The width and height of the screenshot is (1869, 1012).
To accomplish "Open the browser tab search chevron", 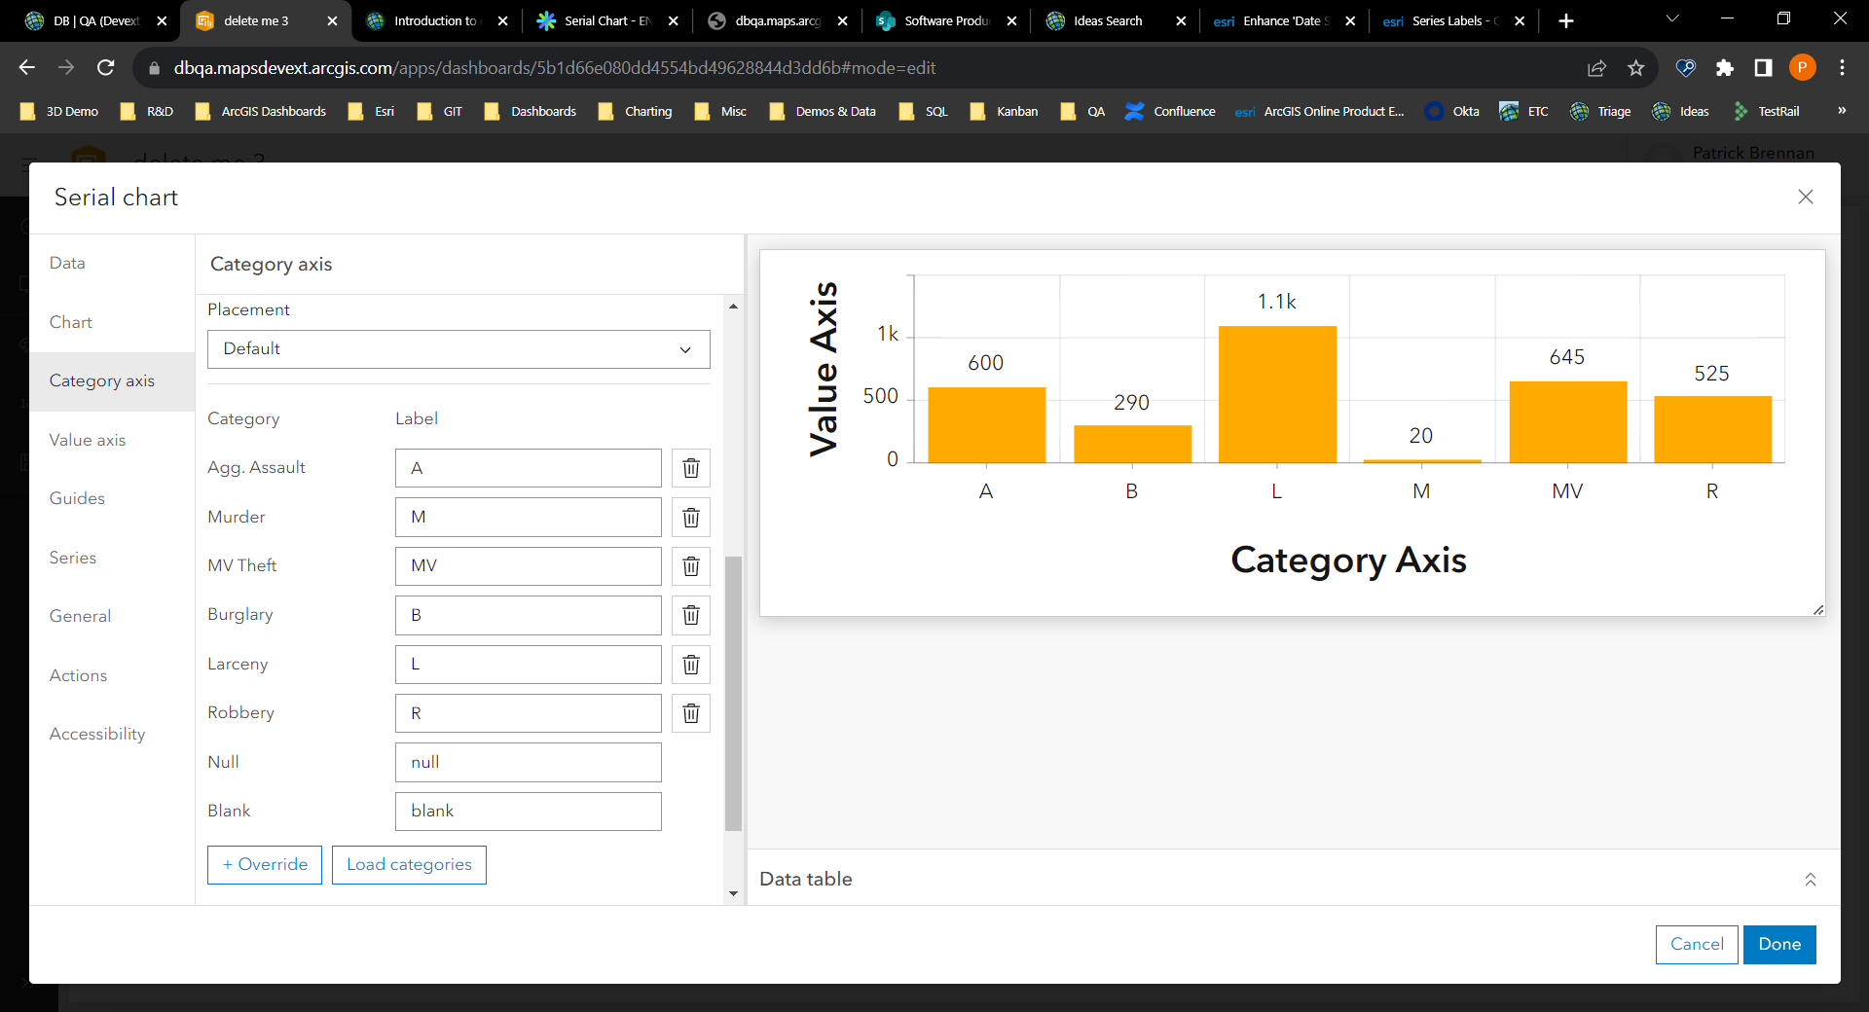I will coord(1671,19).
